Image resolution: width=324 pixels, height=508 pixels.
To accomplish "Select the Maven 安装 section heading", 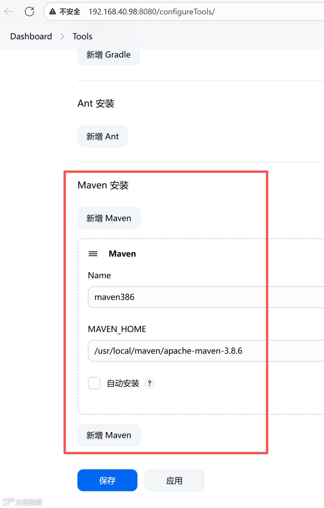I will tap(103, 185).
